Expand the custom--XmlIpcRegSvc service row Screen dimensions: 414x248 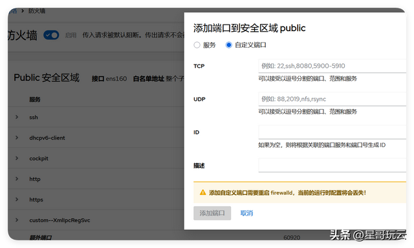pos(17,220)
